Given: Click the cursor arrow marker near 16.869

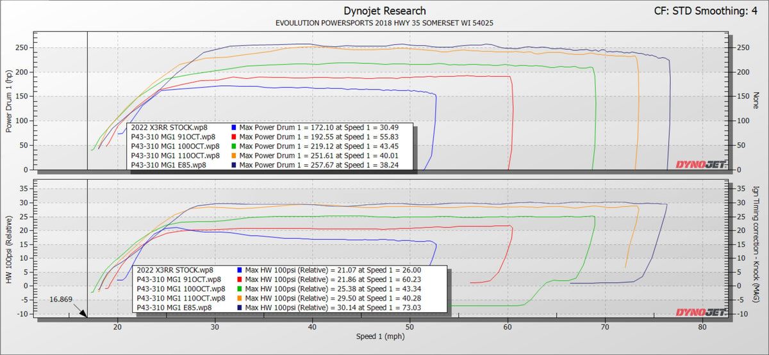Looking at the screenshot, I should coord(83,312).
